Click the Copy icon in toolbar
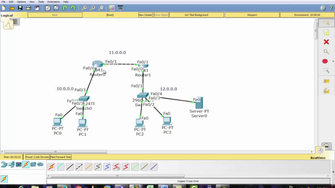The height and width of the screenshot is (188, 335). click(x=48, y=8)
